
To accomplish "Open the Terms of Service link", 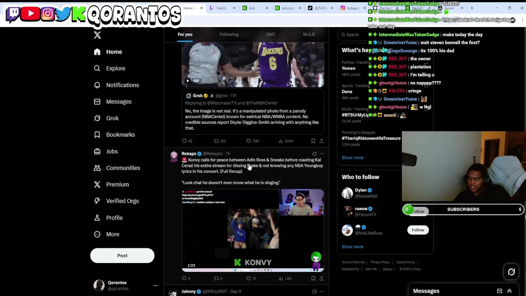I will 353,262.
